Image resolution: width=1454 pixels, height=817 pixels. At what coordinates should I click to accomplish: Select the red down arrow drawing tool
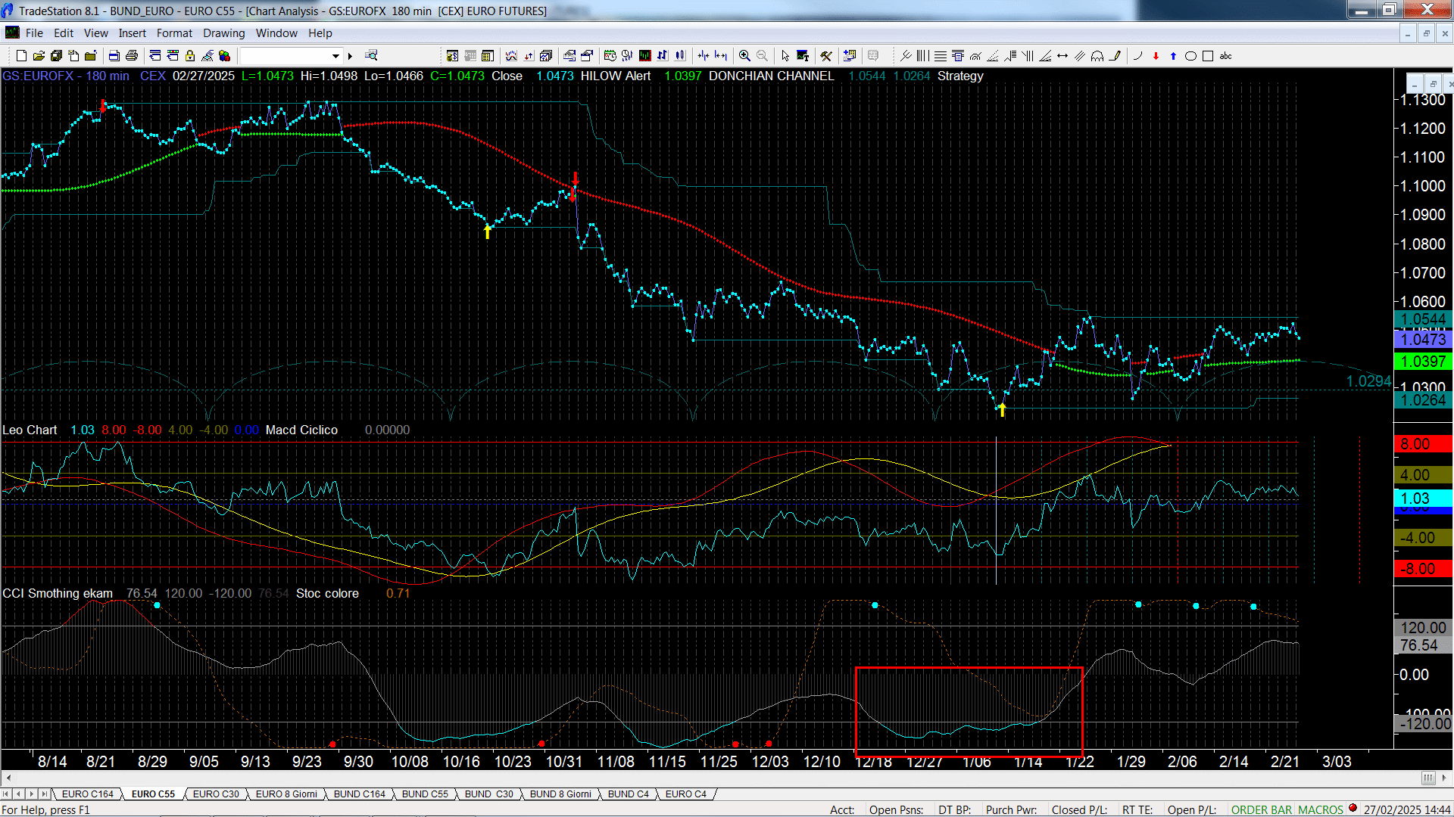click(1156, 55)
